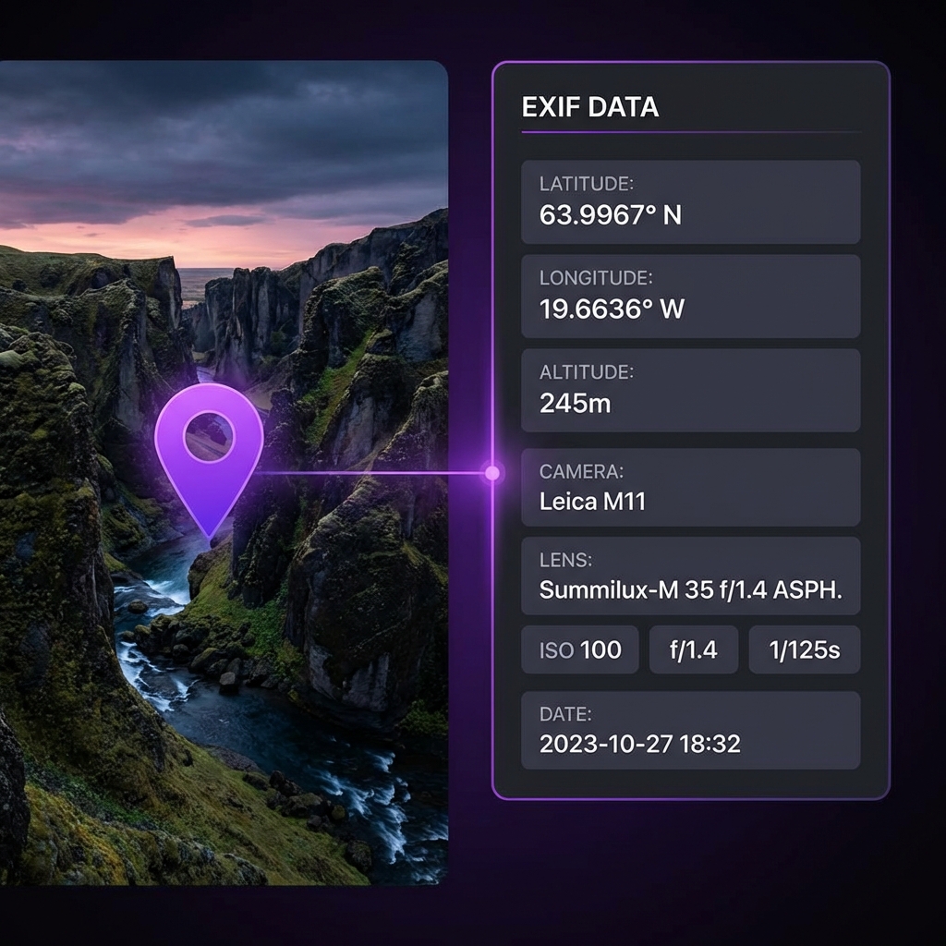Screen dimensions: 946x946
Task: Click the LENS: field label
Action: click(565, 560)
